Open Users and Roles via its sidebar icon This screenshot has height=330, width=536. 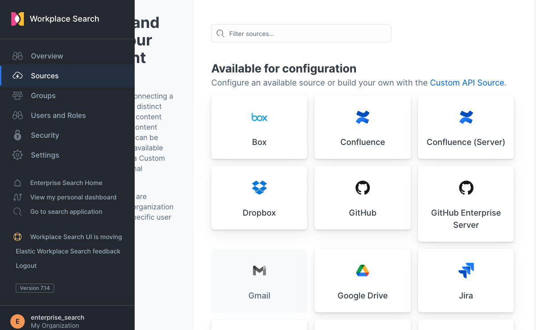pos(17,115)
